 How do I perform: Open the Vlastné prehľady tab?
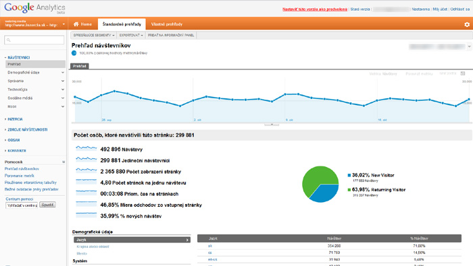tap(167, 24)
